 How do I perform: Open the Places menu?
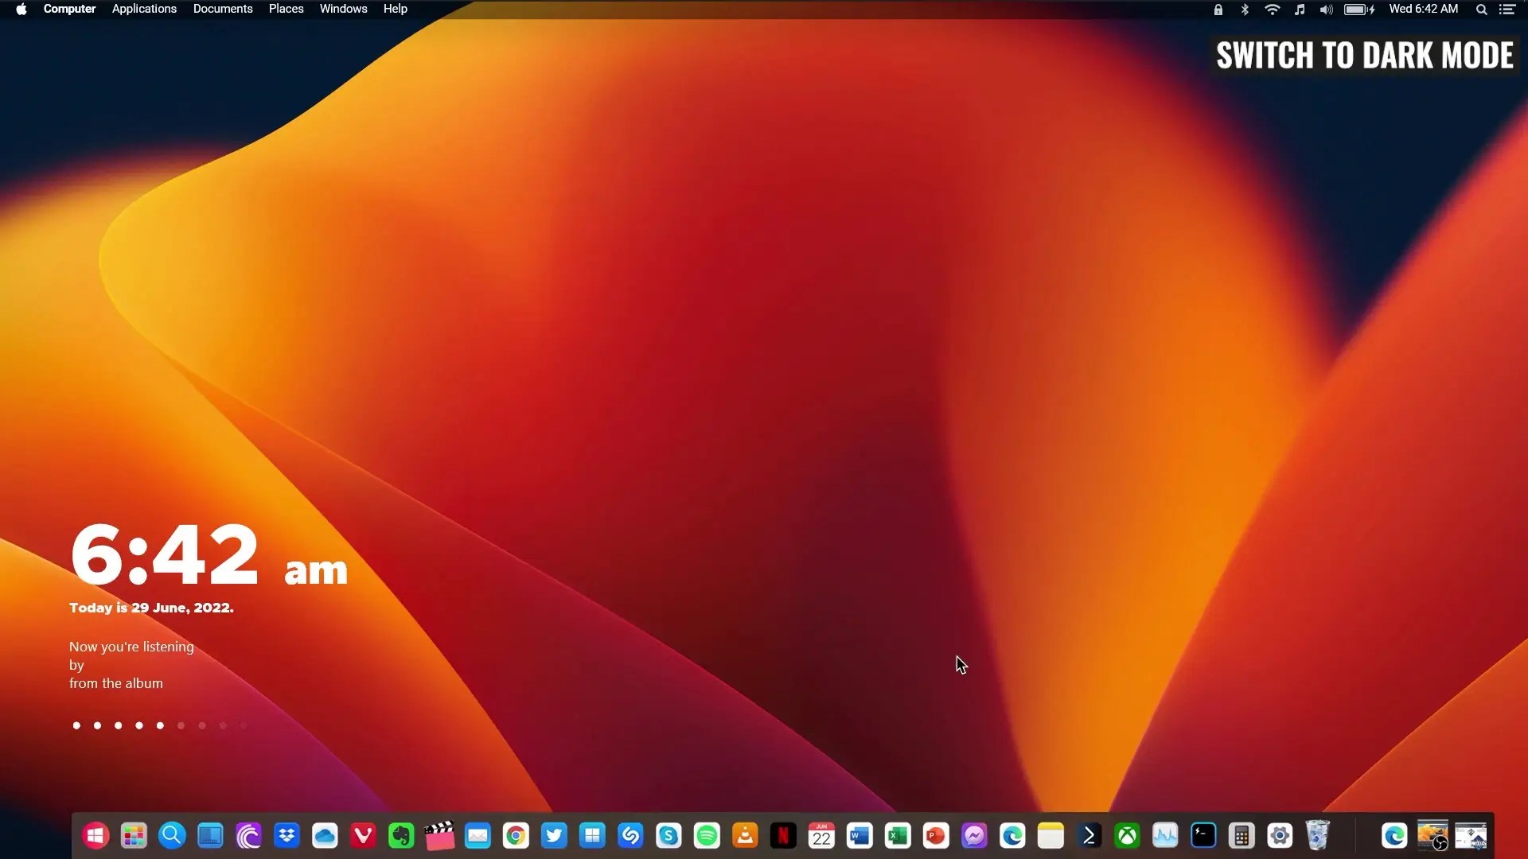286,9
